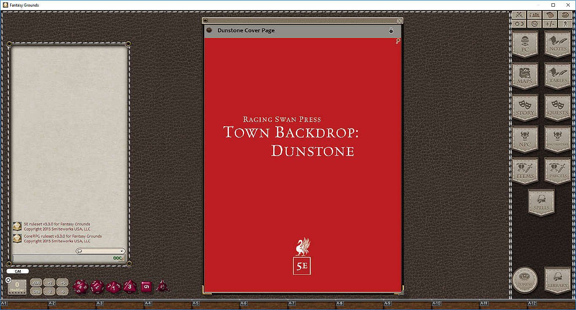Toggle the lock on Dunstone Cover Page

[x=391, y=31]
